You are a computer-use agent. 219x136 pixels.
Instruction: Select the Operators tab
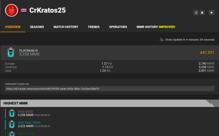coord(118,27)
